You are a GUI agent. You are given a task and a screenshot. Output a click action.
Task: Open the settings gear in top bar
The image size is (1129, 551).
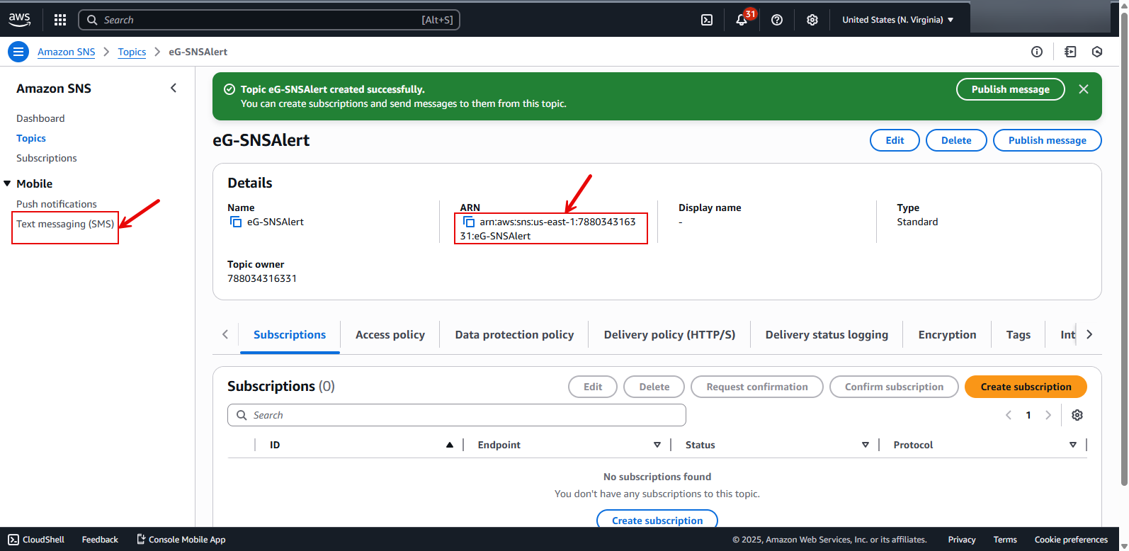click(812, 20)
